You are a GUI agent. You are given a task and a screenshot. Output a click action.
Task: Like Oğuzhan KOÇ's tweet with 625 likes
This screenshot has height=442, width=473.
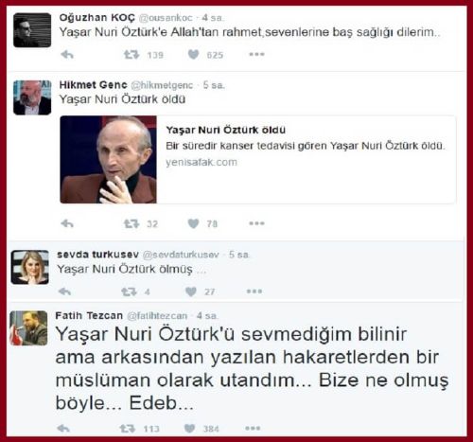[193, 55]
